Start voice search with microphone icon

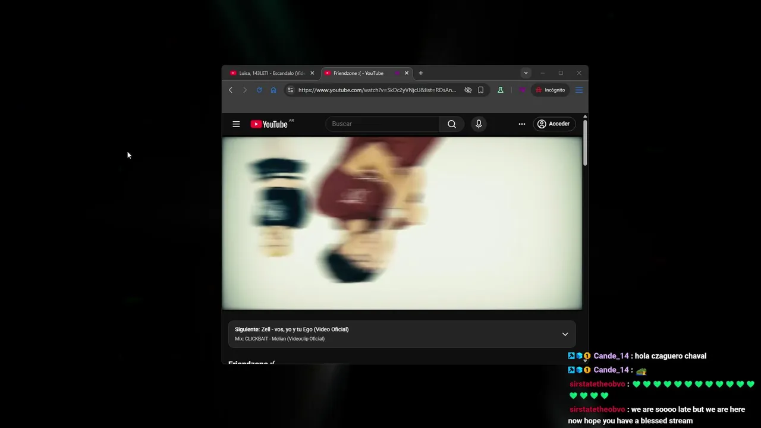point(479,124)
